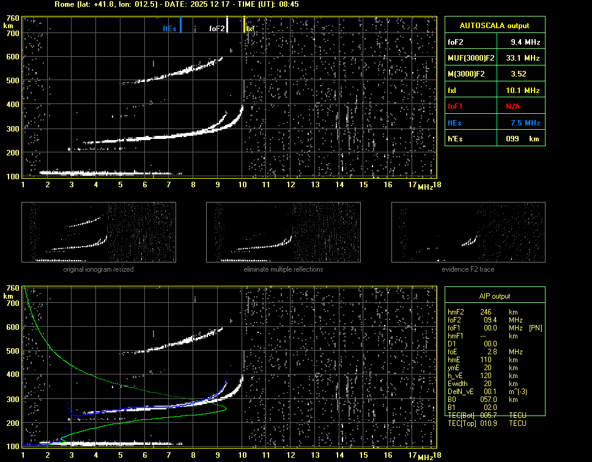
Task: Select the MUF(3000)F2 33.1 MHz row
Action: click(x=494, y=58)
